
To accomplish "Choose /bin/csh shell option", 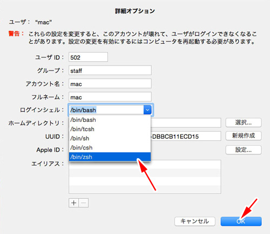I will click(110, 147).
